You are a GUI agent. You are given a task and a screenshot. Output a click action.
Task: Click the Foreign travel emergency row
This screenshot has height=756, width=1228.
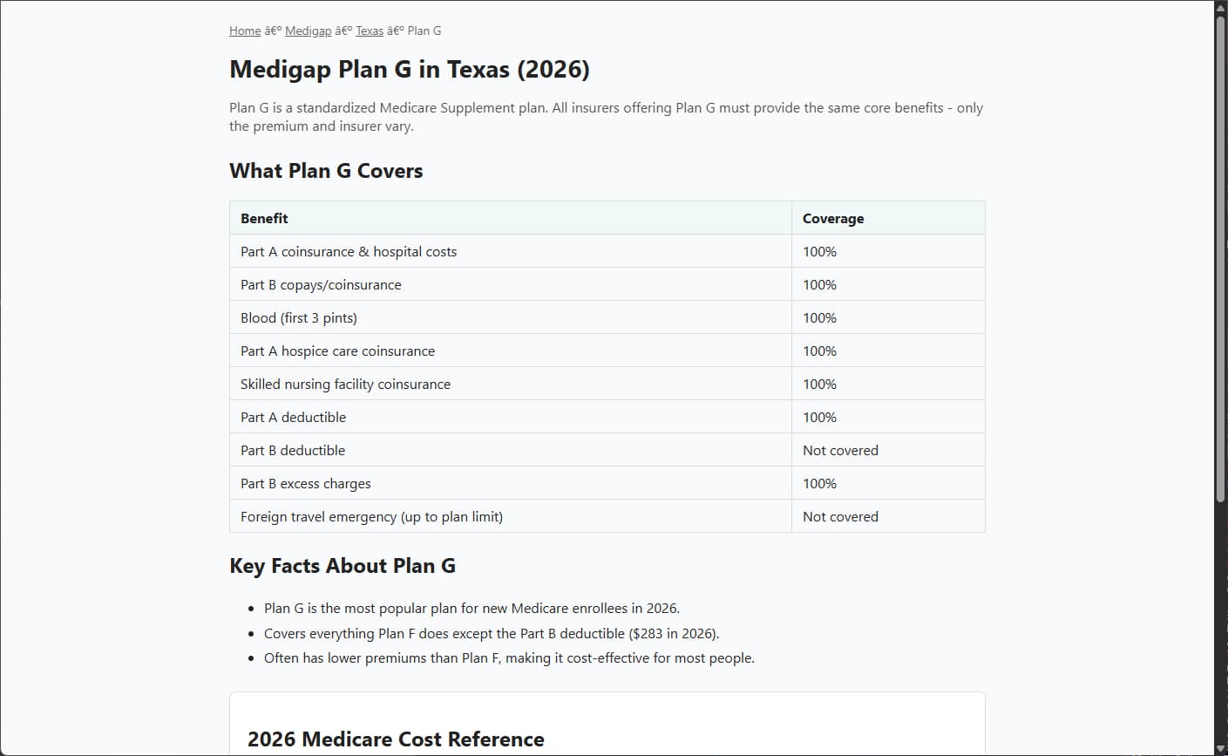pos(607,516)
